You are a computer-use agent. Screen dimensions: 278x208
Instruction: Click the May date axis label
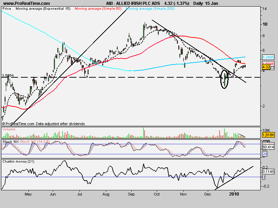pos(28,194)
